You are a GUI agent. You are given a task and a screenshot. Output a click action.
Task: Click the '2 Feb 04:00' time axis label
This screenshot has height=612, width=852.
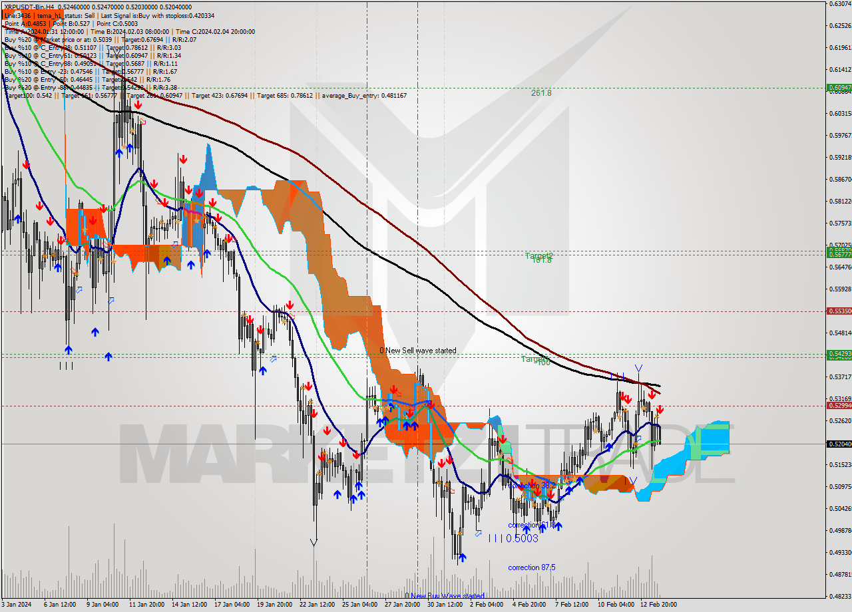click(486, 605)
